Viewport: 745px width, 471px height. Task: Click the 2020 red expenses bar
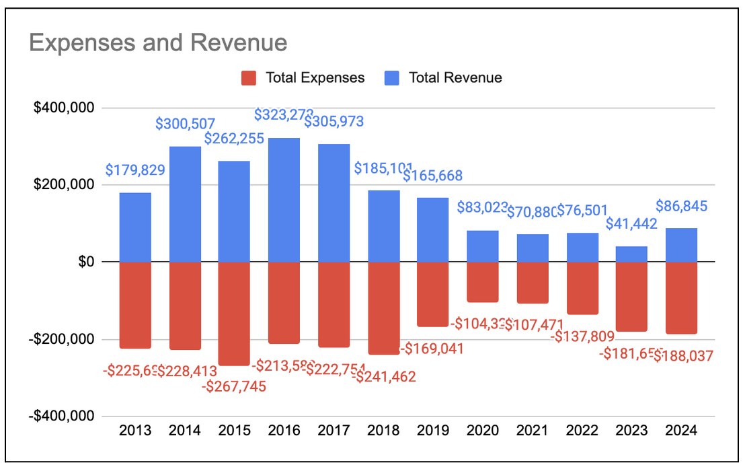(x=483, y=283)
